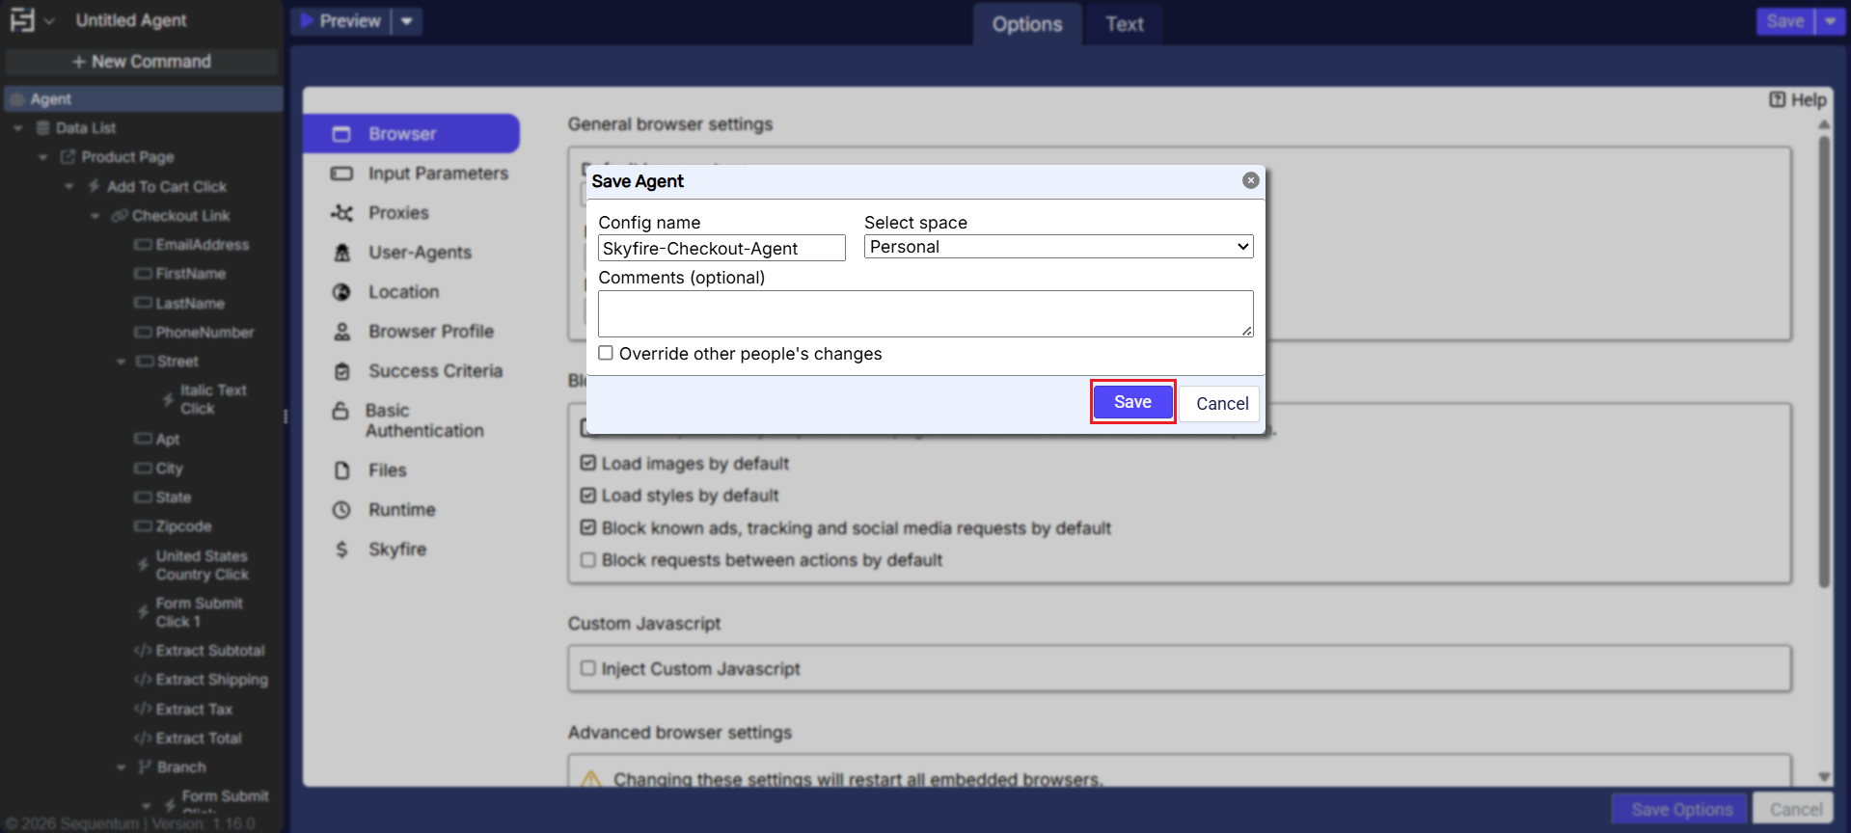
Task: Click Save in the Save Agent dialog
Action: 1132,402
